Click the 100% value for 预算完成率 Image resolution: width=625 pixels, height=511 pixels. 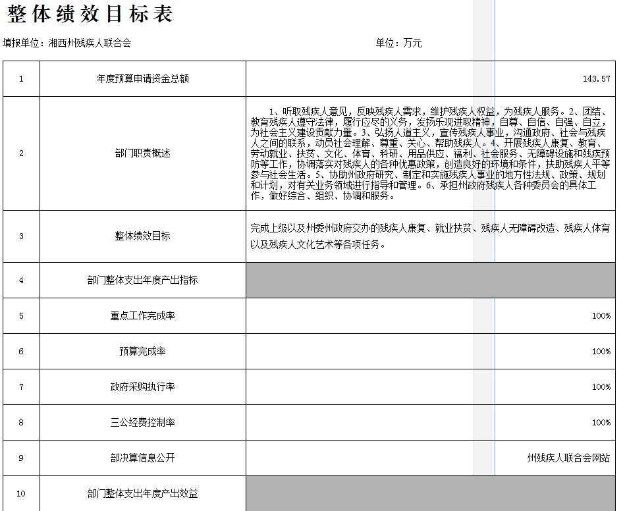click(601, 352)
